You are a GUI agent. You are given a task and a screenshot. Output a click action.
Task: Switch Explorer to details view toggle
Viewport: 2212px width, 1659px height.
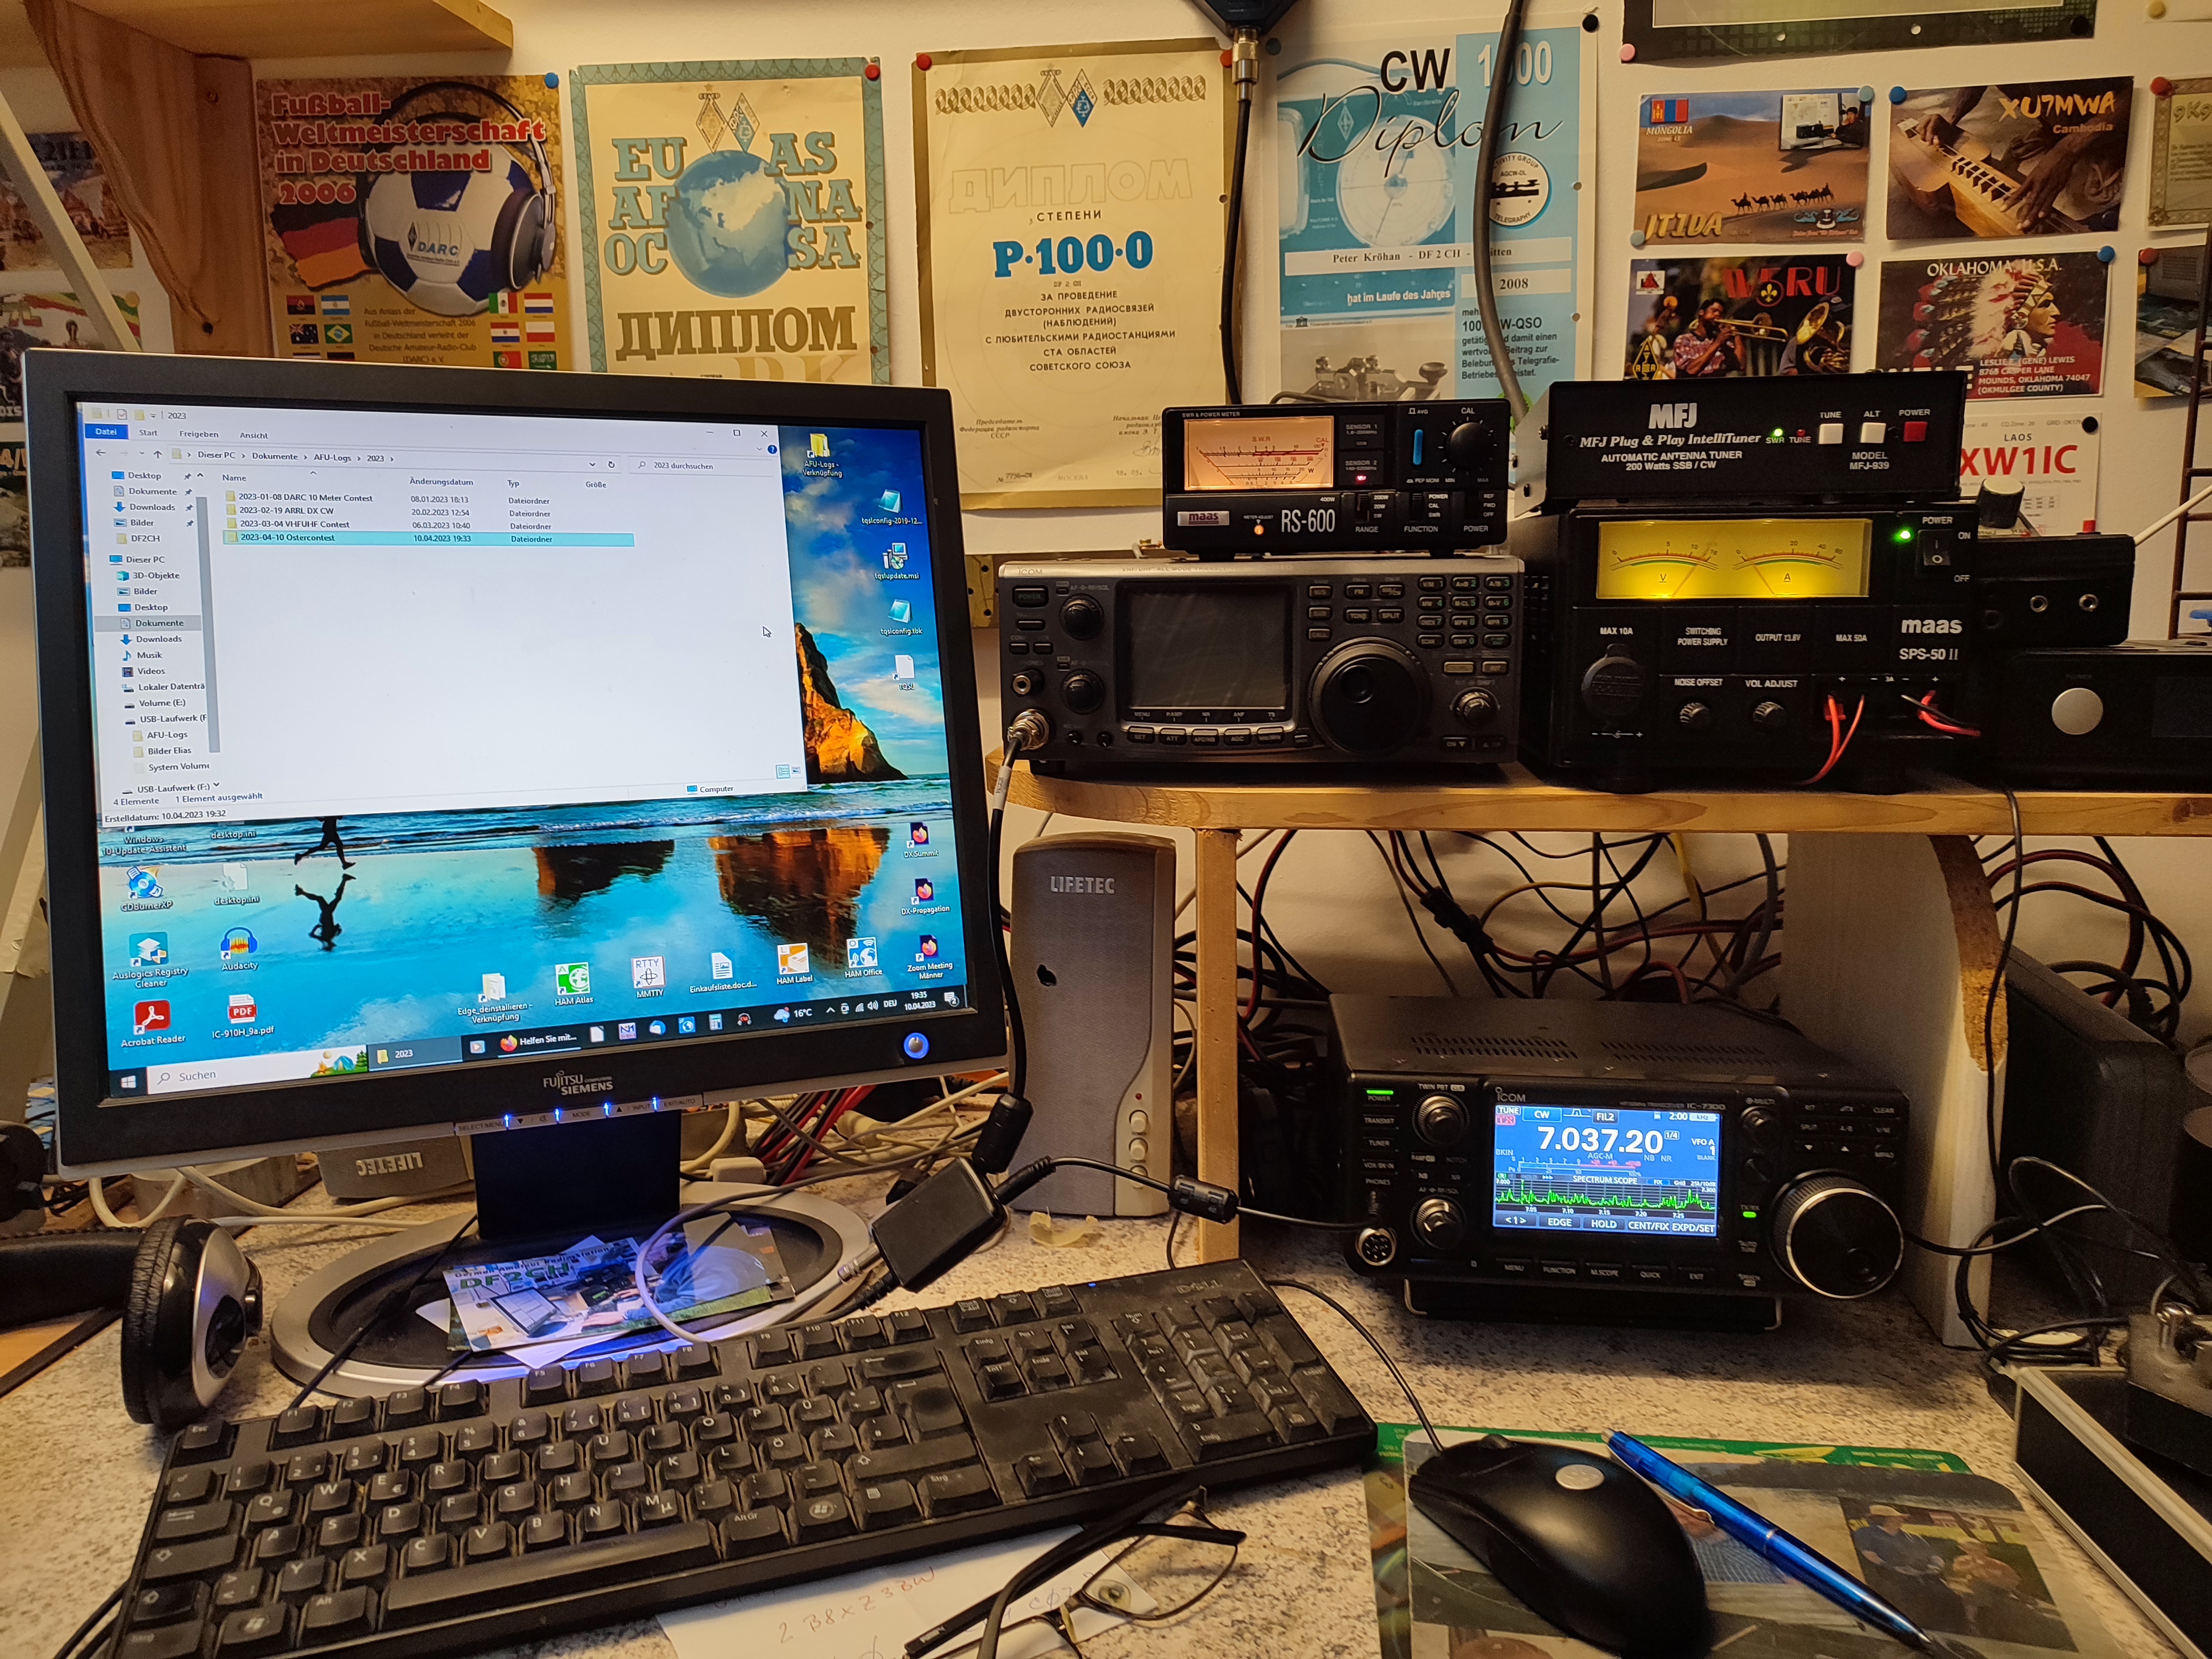pos(782,771)
